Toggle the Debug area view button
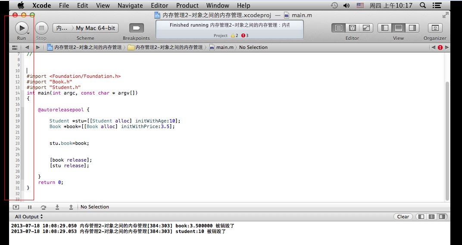The width and height of the screenshot is (462, 245). point(398,28)
